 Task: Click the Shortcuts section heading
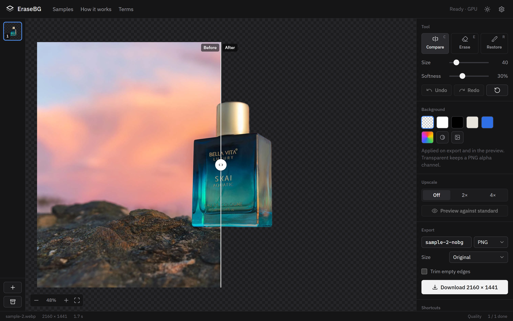431,308
